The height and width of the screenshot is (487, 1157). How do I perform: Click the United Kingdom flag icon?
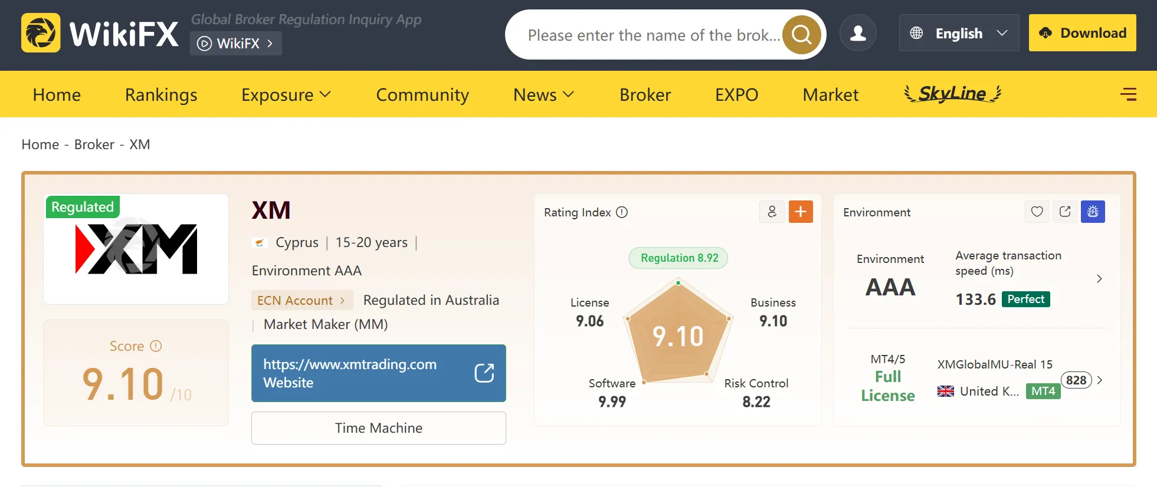click(946, 391)
